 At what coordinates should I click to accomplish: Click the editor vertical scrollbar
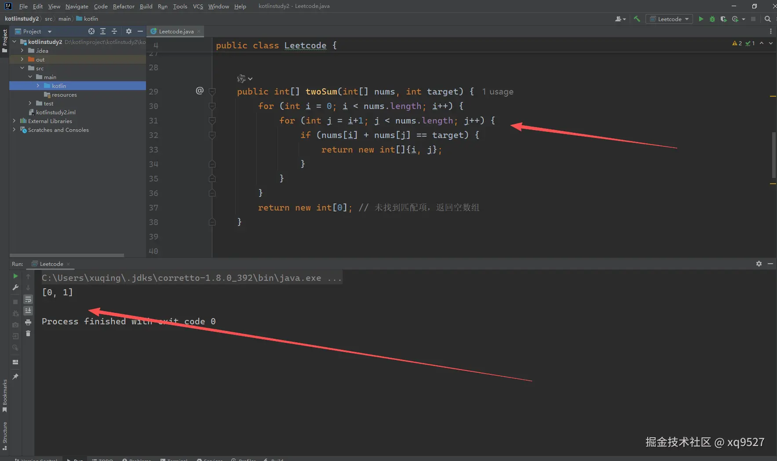click(x=774, y=155)
